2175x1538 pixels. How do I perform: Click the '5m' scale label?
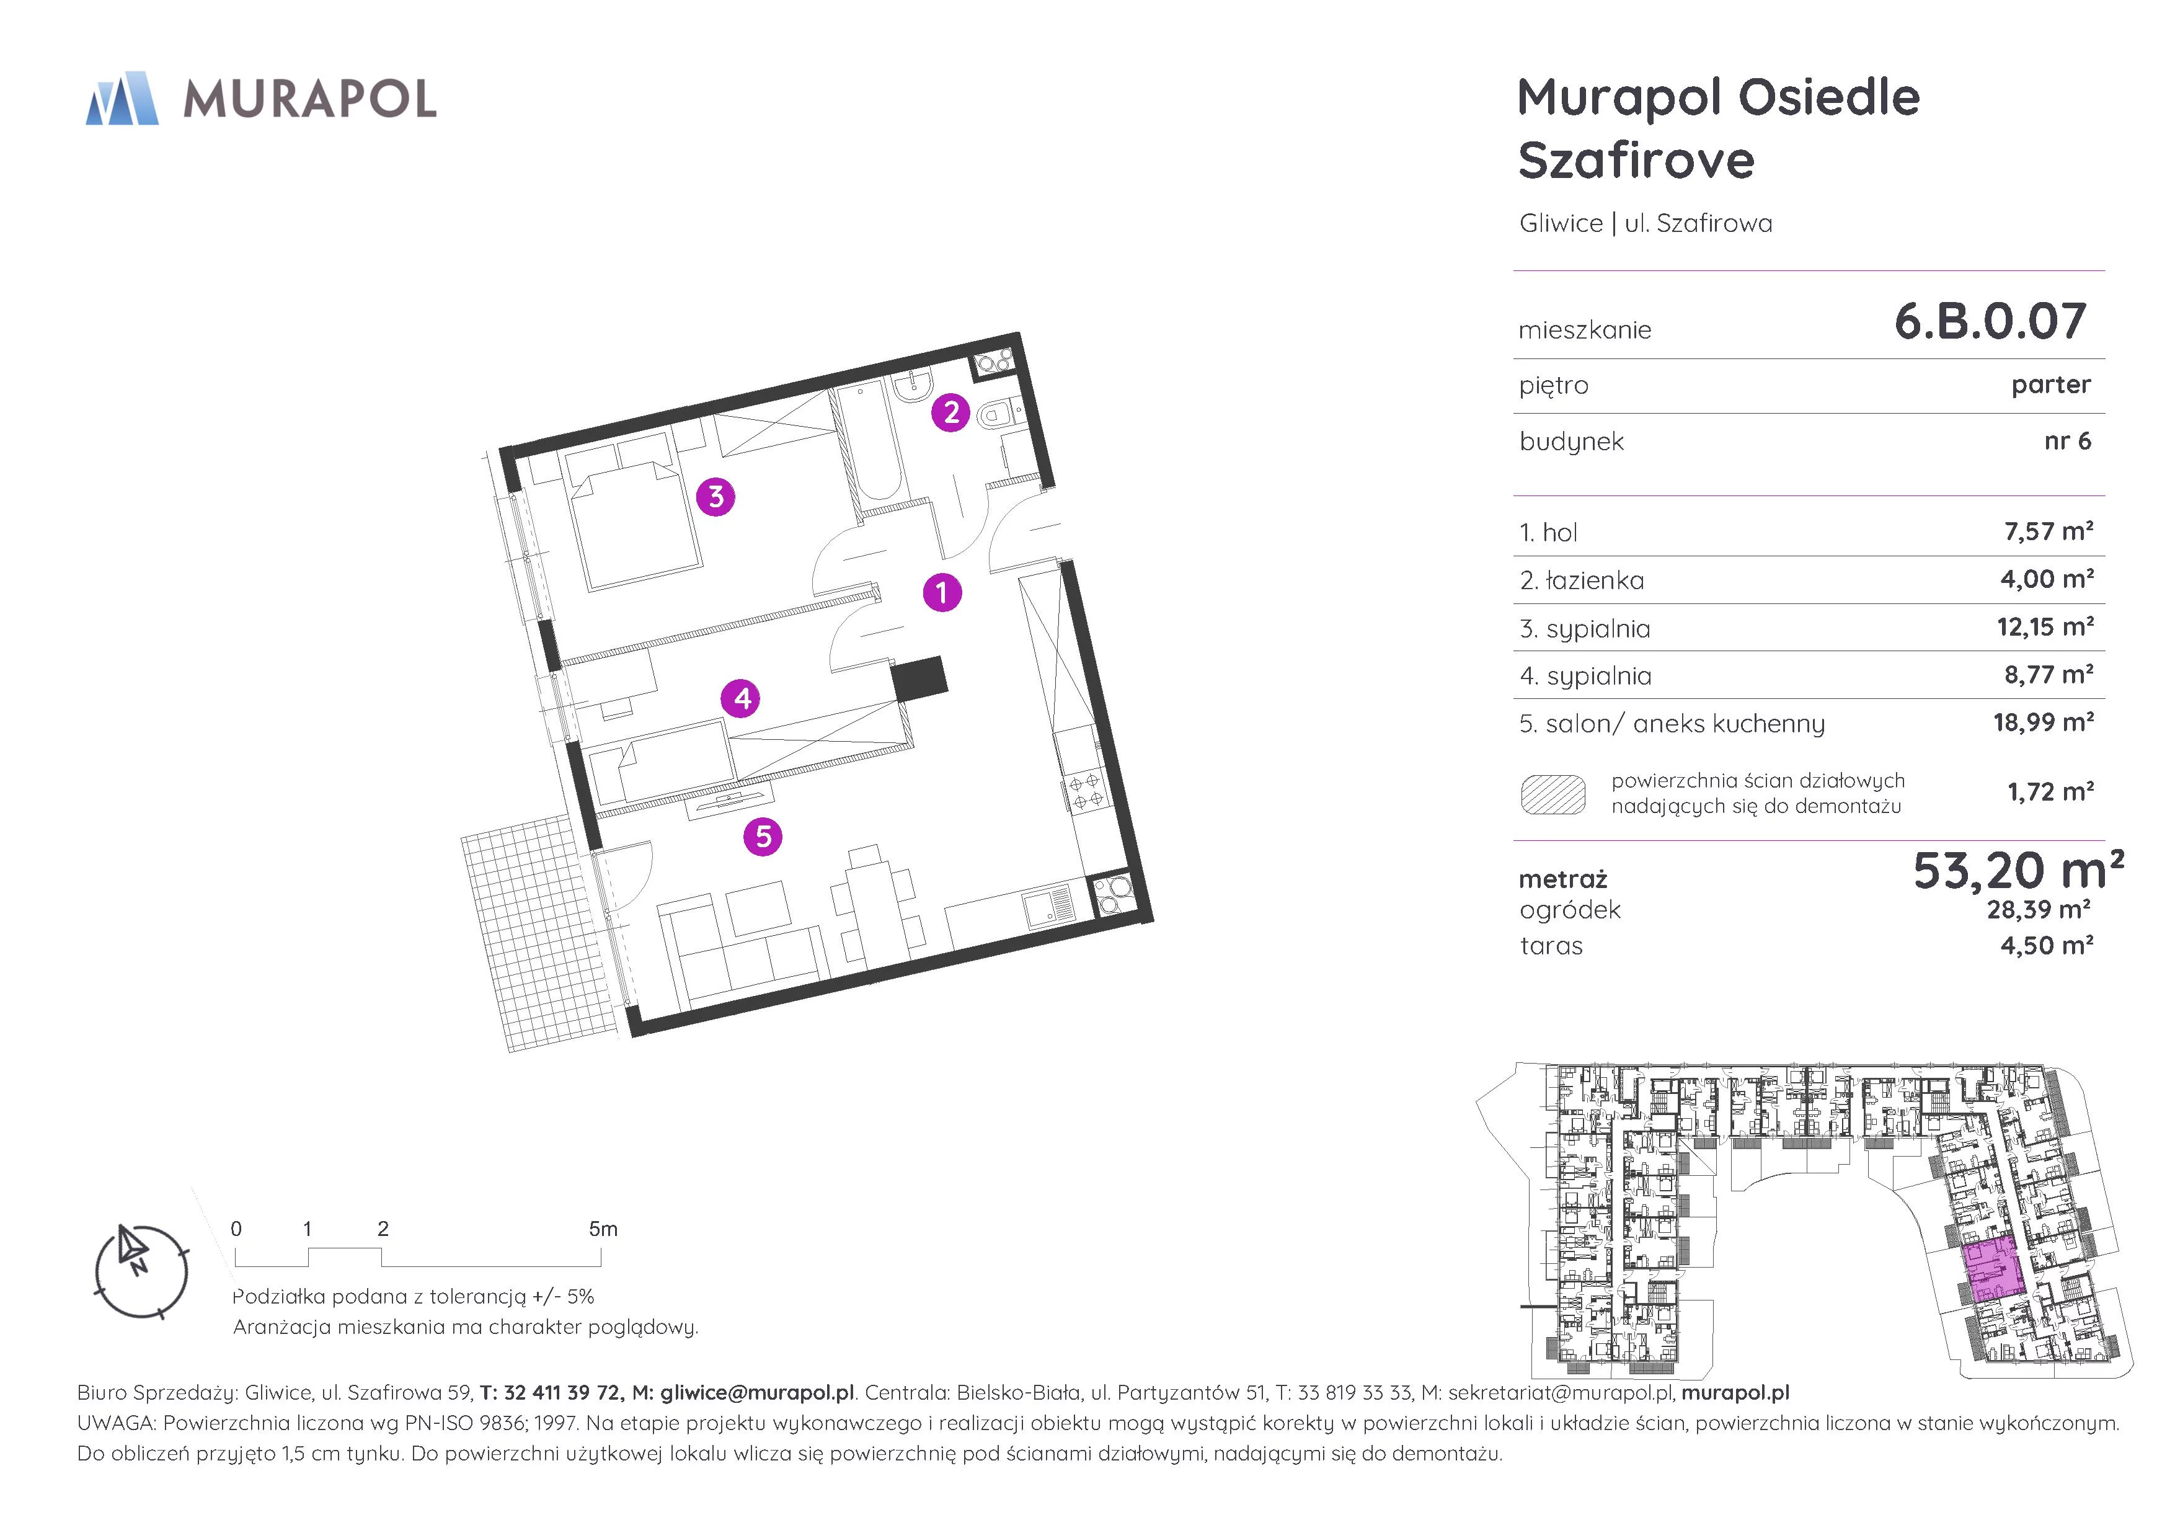(603, 1229)
